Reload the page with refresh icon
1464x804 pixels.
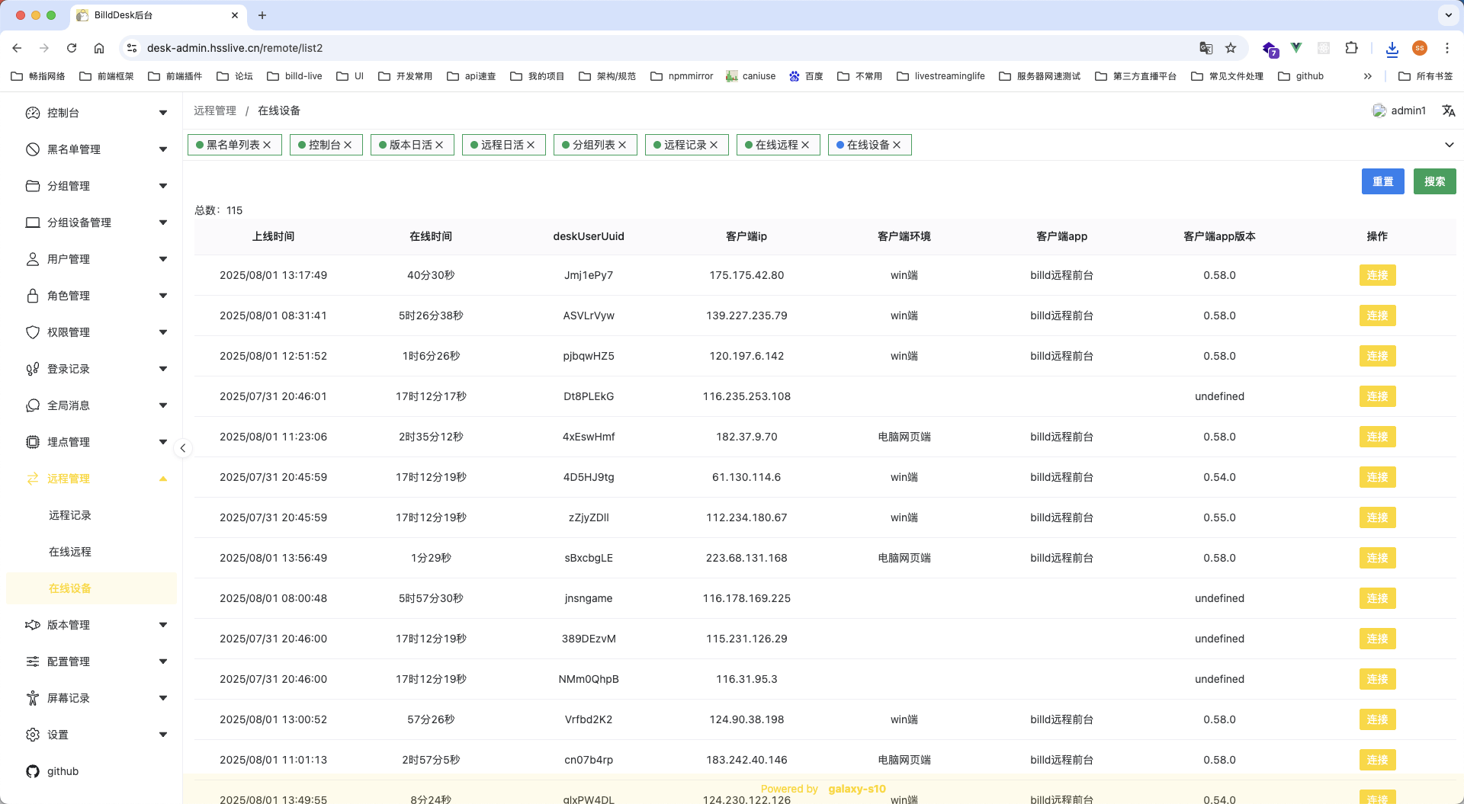click(72, 48)
